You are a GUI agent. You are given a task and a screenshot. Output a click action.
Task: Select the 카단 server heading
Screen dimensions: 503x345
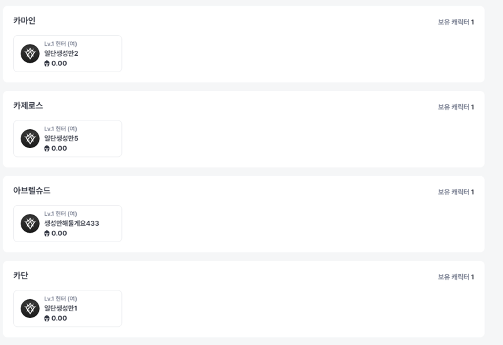coord(21,275)
